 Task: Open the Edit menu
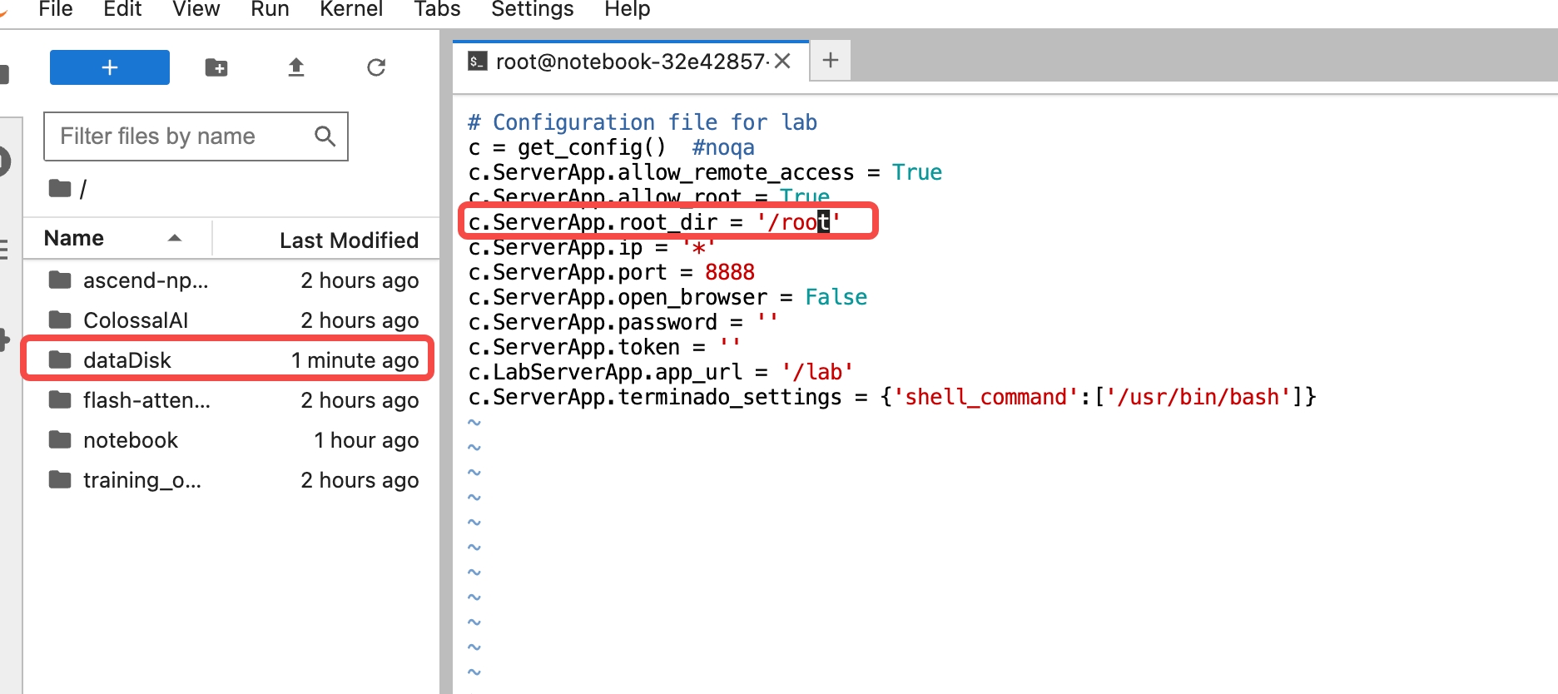point(122,9)
